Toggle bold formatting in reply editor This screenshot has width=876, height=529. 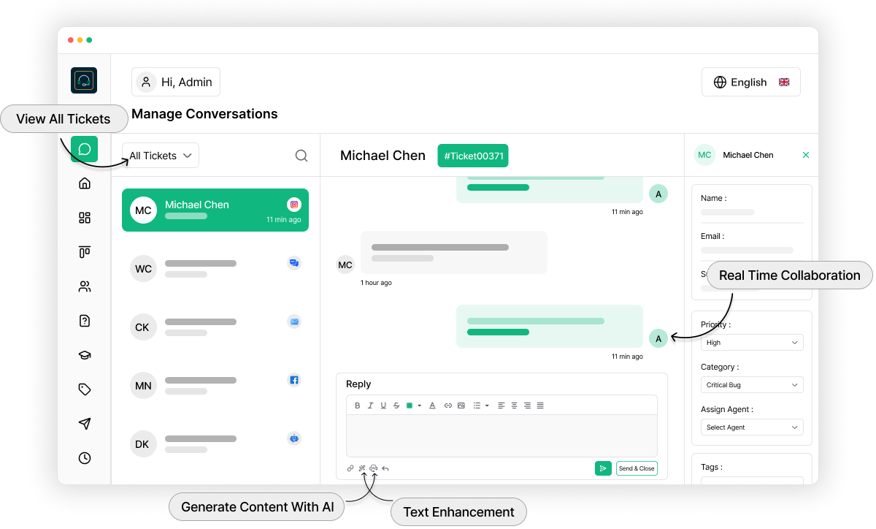click(358, 406)
